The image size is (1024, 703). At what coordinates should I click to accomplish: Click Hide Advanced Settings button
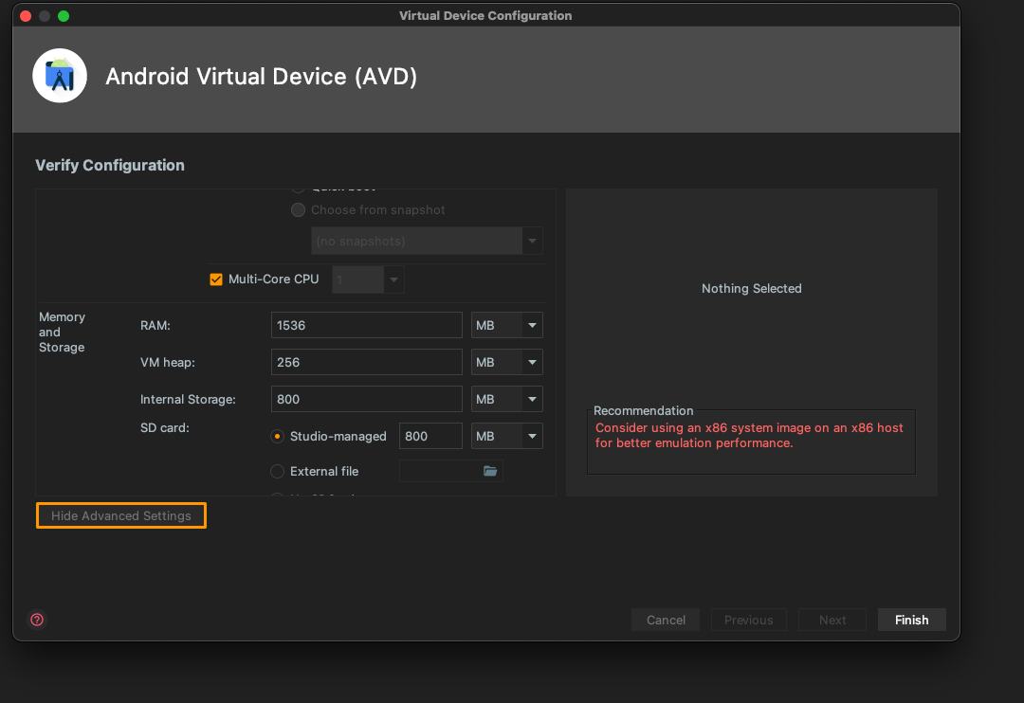coord(121,515)
